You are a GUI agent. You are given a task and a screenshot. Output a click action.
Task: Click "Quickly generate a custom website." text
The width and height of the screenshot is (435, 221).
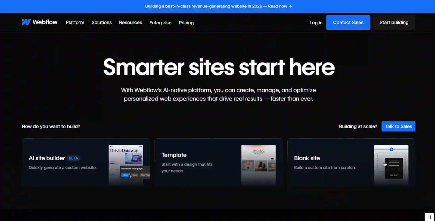click(x=63, y=168)
